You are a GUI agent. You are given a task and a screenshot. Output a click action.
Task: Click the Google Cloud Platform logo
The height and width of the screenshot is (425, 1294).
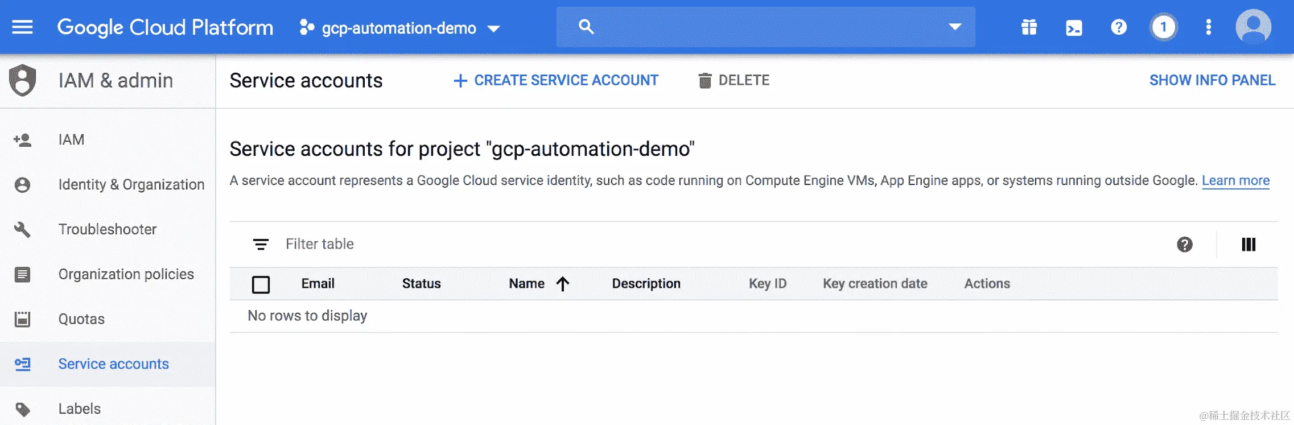[165, 27]
